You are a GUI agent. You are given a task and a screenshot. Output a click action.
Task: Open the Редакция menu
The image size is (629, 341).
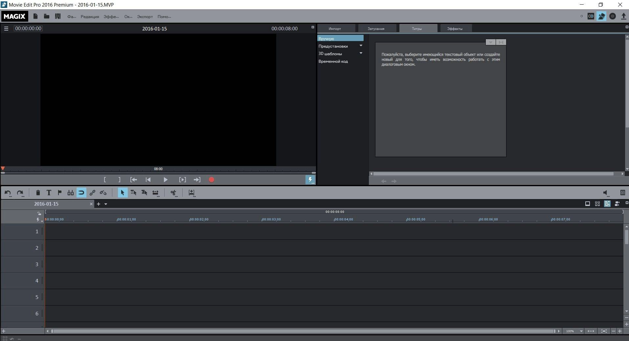(90, 17)
